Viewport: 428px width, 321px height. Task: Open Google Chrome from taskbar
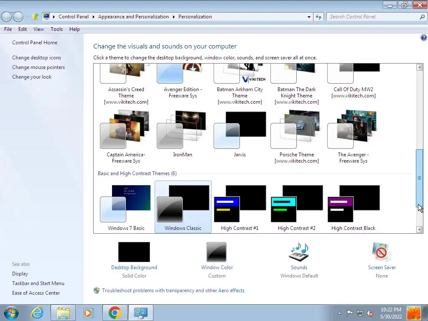coord(115,313)
